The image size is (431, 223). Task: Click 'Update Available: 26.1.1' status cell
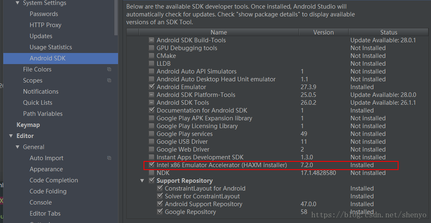[383, 103]
